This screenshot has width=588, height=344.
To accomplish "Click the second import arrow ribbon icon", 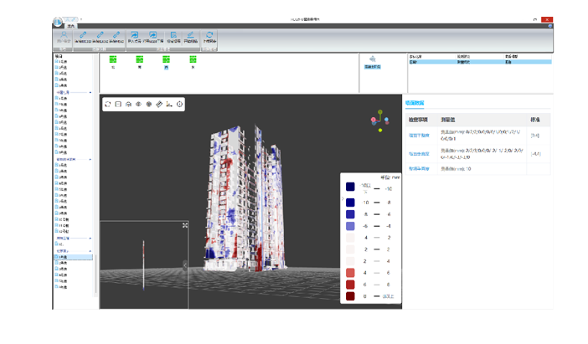I will (x=153, y=35).
